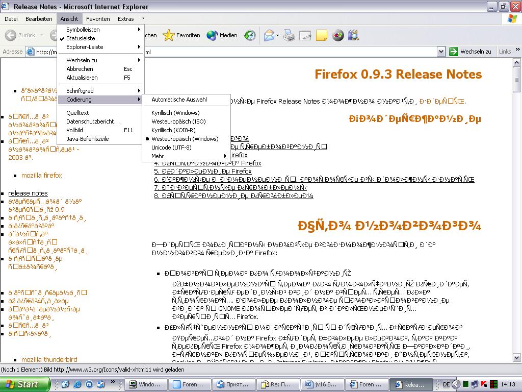The image size is (522, 392).
Task: Click the Wechseln zu green arrow button
Action: coord(470,52)
